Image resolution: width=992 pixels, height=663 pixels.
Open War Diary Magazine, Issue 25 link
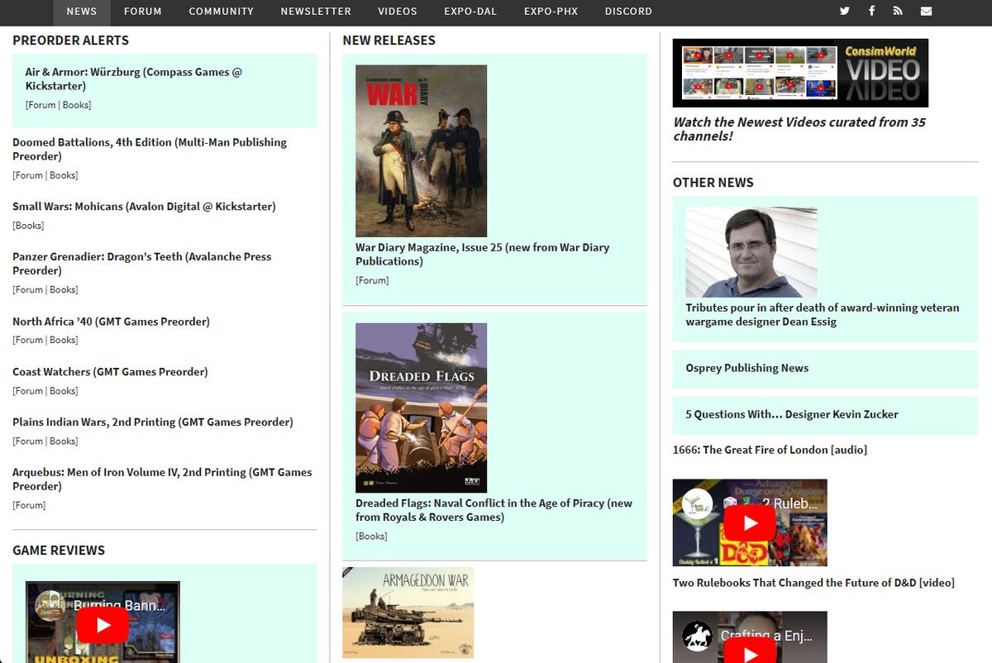coord(483,255)
